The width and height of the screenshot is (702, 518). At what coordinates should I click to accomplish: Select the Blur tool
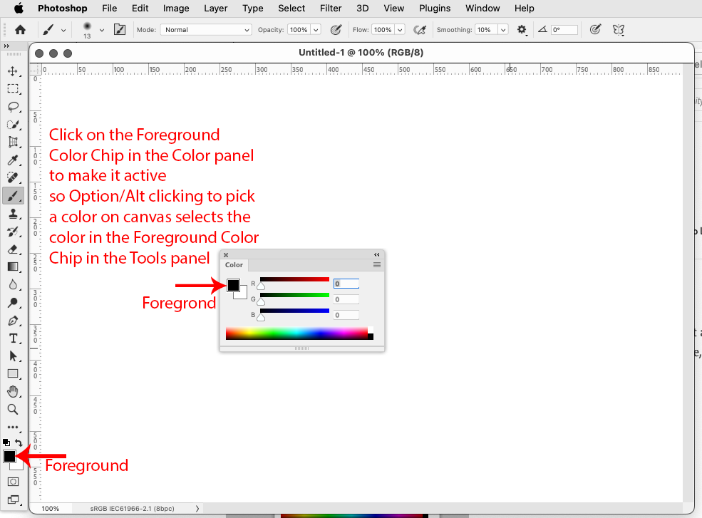tap(13, 285)
